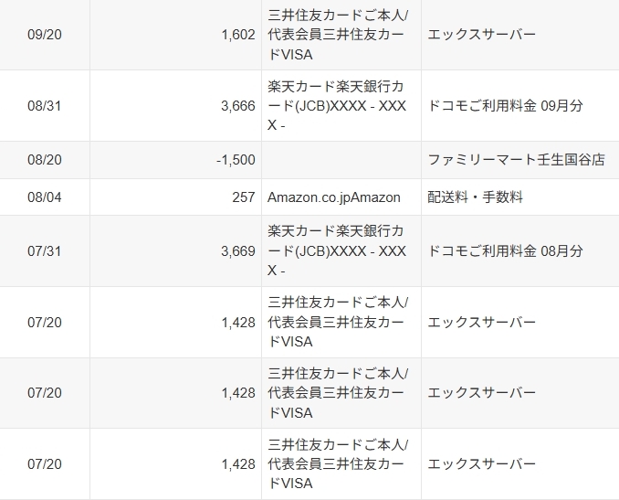Screen dimensions: 619x500
Task: Select the 1,602 amount cell
Action: tap(237, 34)
